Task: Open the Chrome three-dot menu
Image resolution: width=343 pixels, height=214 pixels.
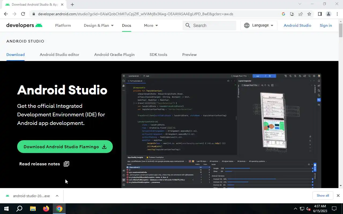Action: click(x=337, y=14)
